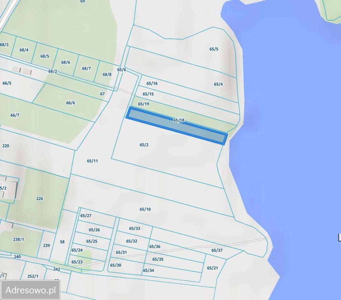Click parcel label 65/30
Screen dimensions: 341x300
pyautogui.click(x=116, y=265)
